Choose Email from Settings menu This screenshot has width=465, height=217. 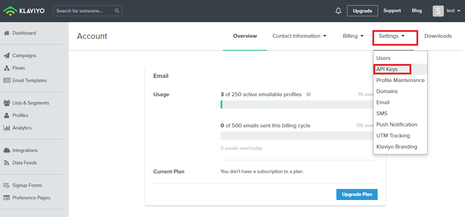(x=401, y=102)
